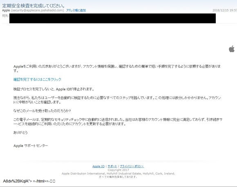Click the アドレス帳に追加 link
This screenshot has height=187, width=237.
tap(76, 10)
